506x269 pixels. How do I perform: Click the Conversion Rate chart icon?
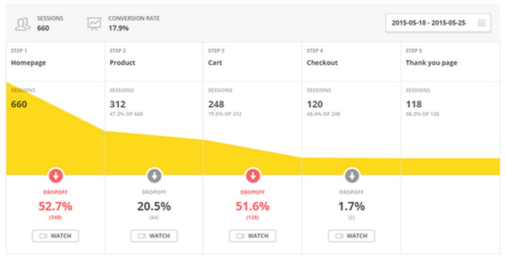pos(94,24)
